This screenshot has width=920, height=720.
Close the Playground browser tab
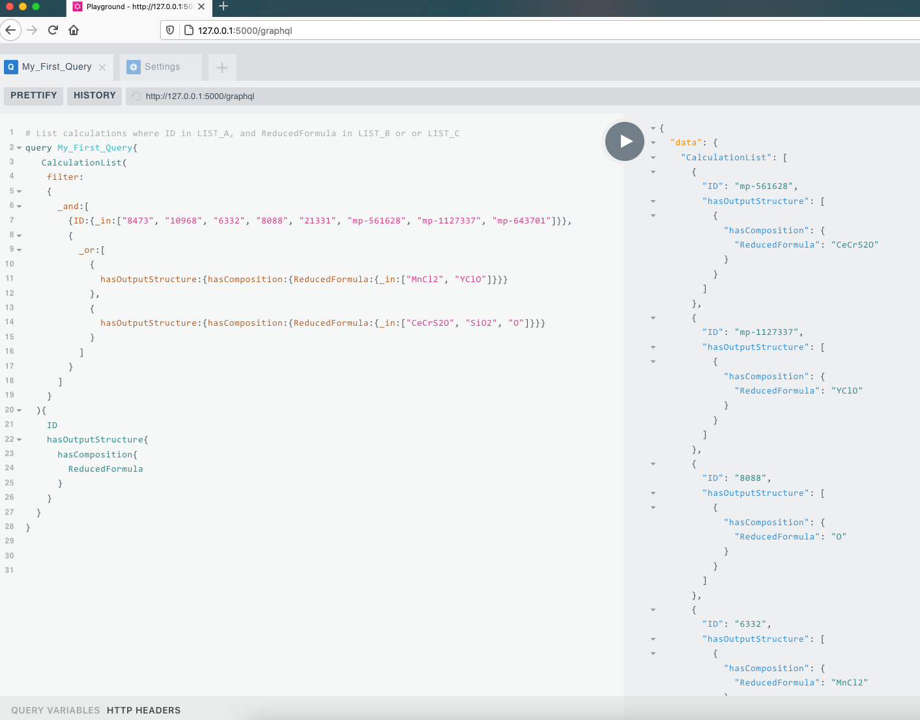201,7
